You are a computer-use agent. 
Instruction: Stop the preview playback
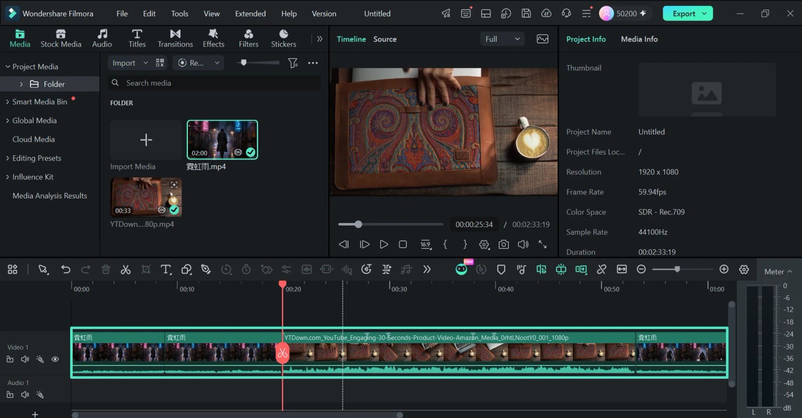point(403,245)
